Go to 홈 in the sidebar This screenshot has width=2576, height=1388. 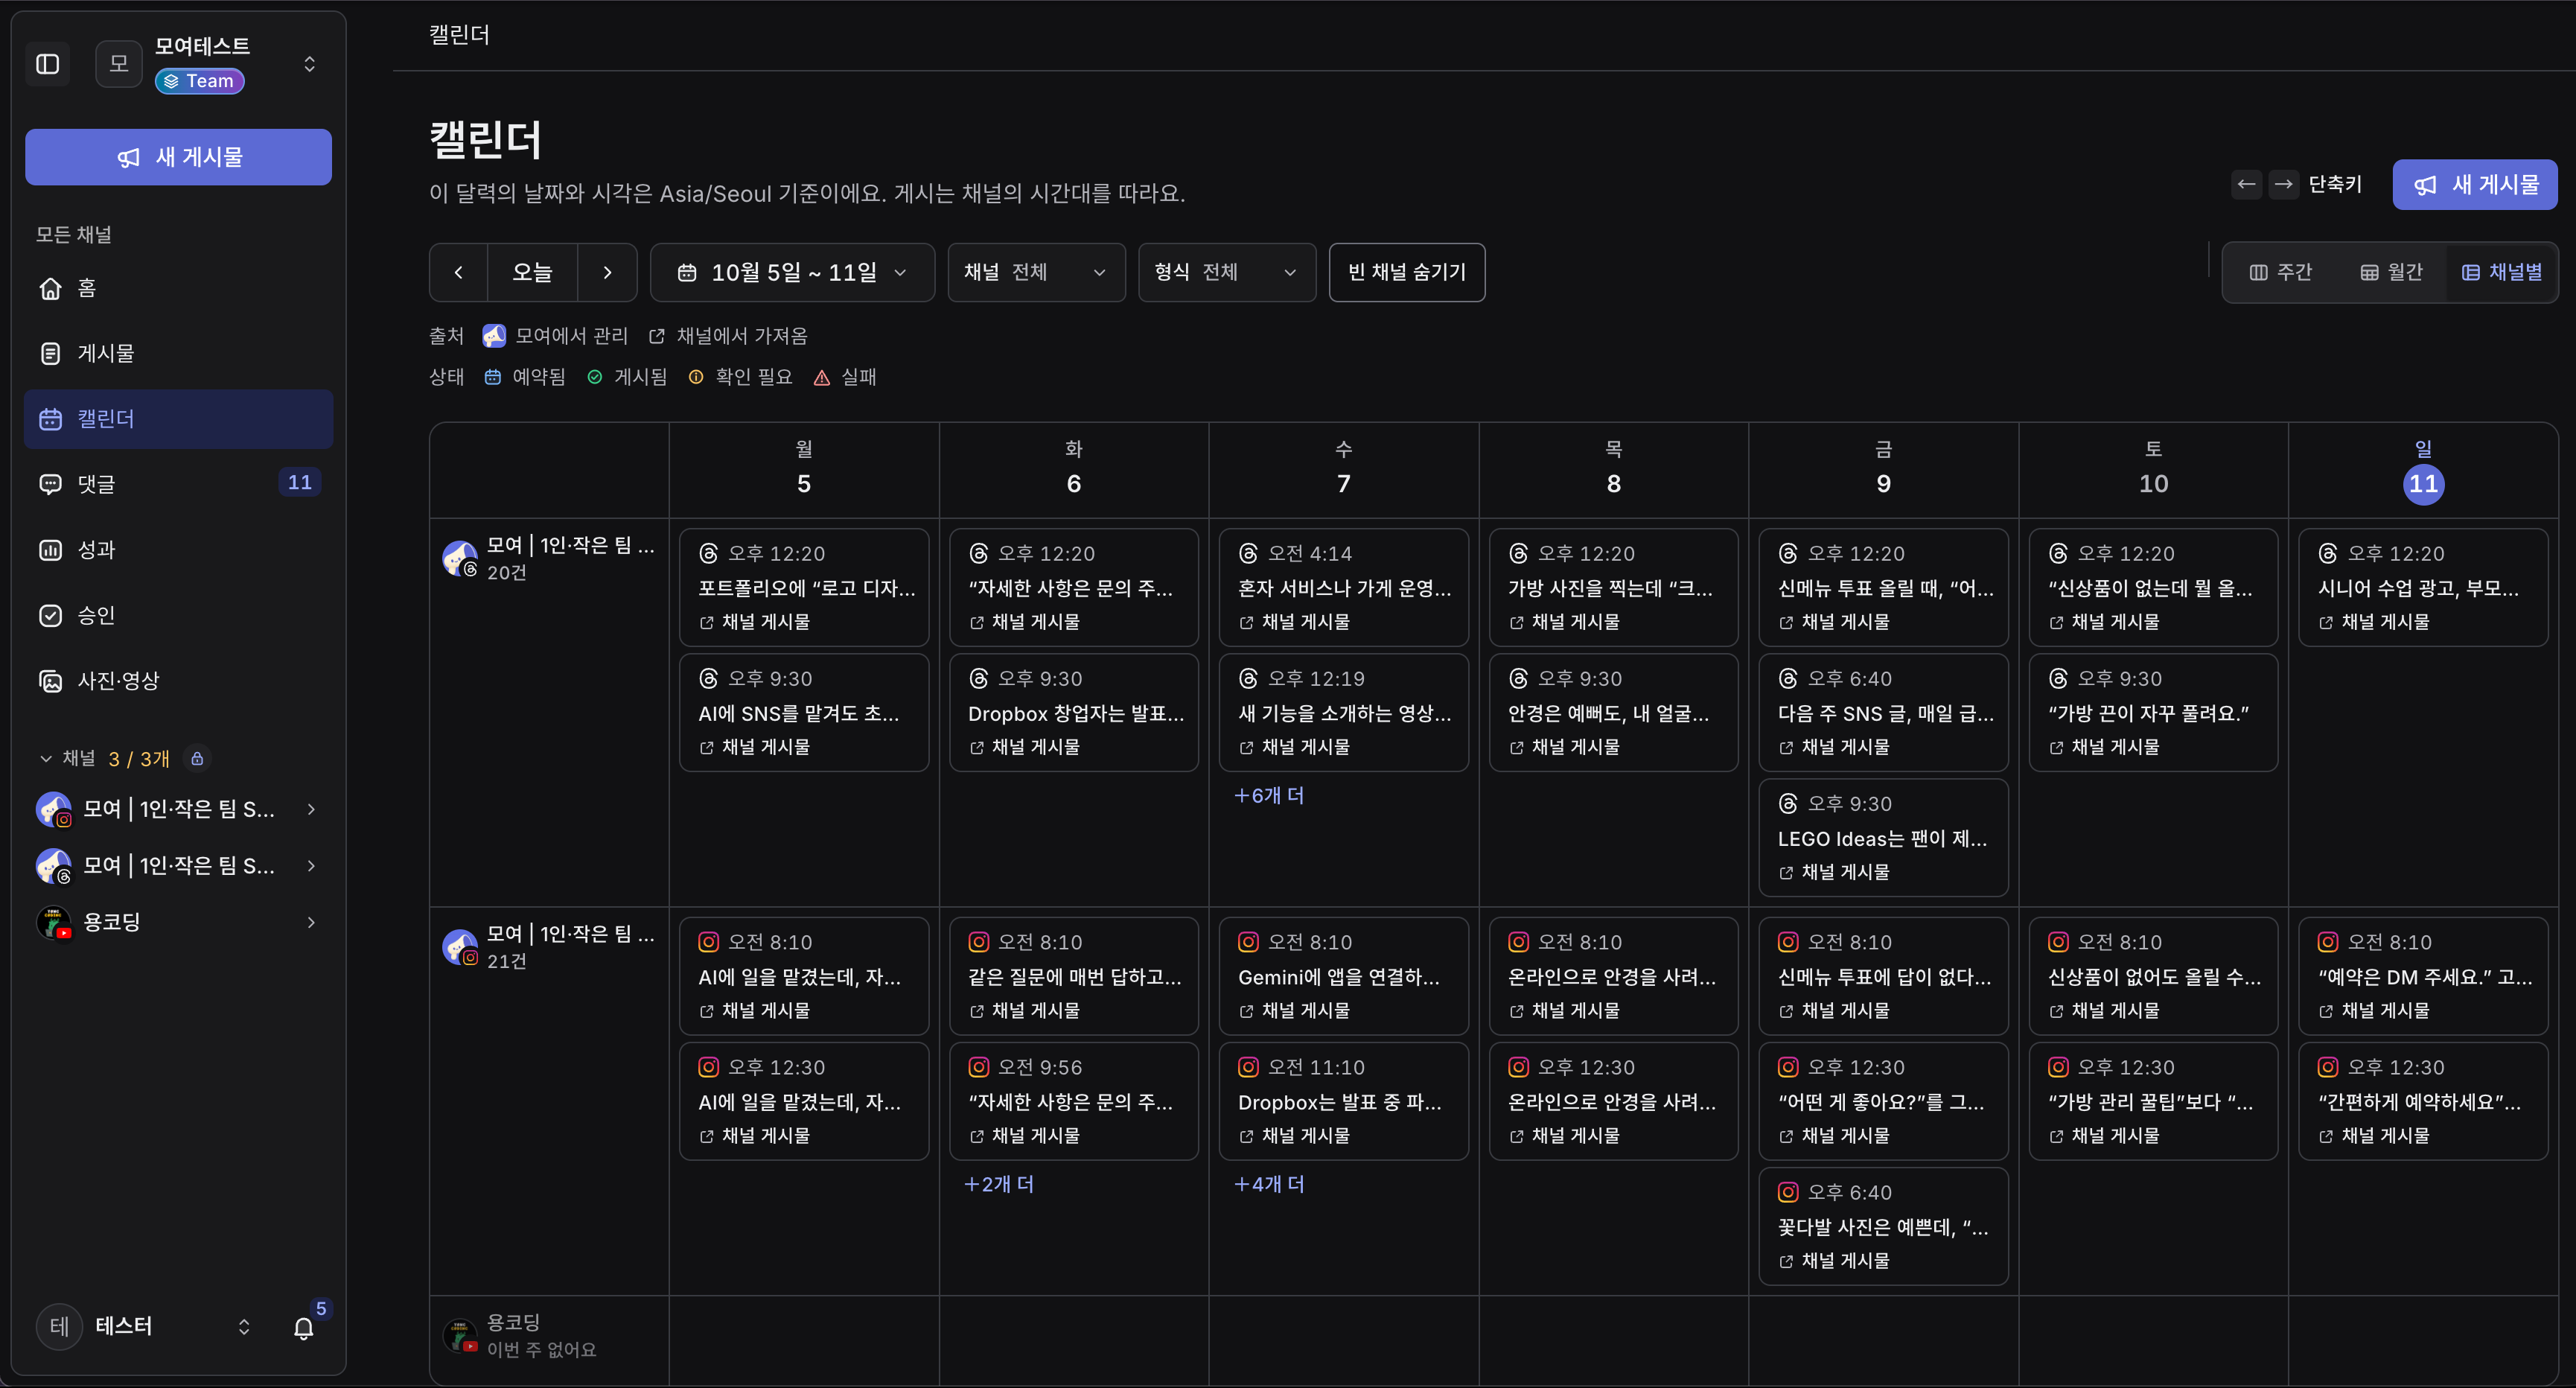click(x=179, y=288)
